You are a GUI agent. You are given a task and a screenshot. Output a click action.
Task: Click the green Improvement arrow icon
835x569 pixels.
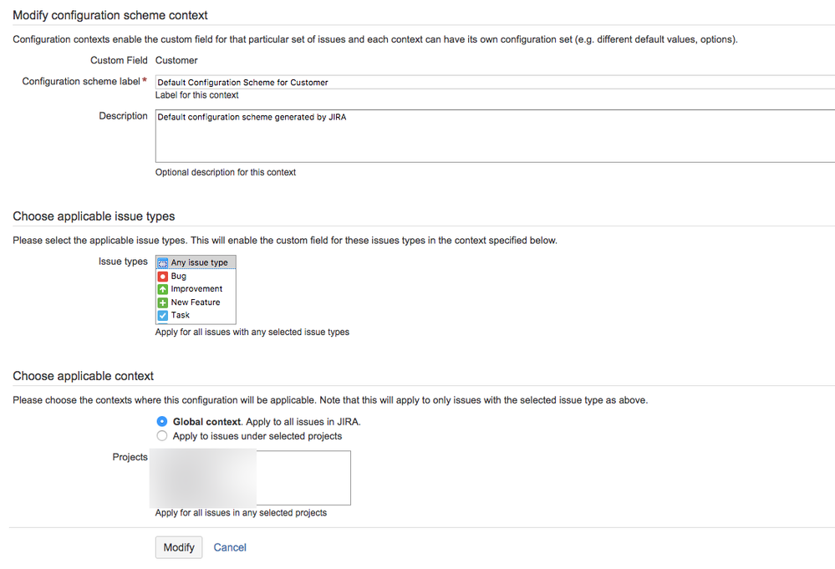click(x=162, y=289)
